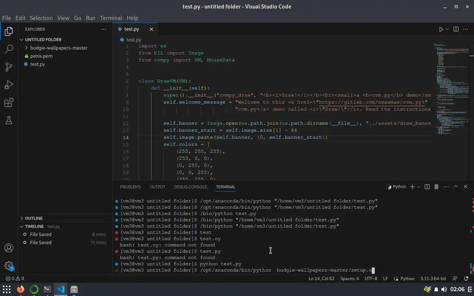Split the editor right
474x296 pixels.
[456, 29]
